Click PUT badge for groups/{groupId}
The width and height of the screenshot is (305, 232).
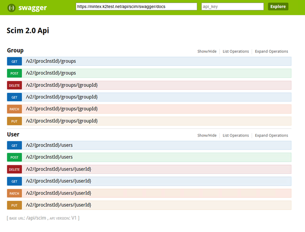[x=15, y=121]
